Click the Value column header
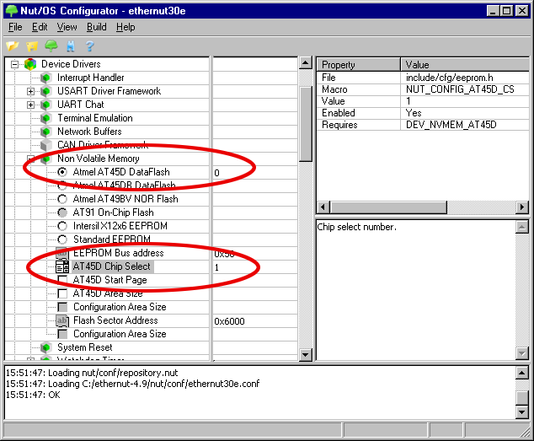The width and height of the screenshot is (534, 441). [x=465, y=64]
